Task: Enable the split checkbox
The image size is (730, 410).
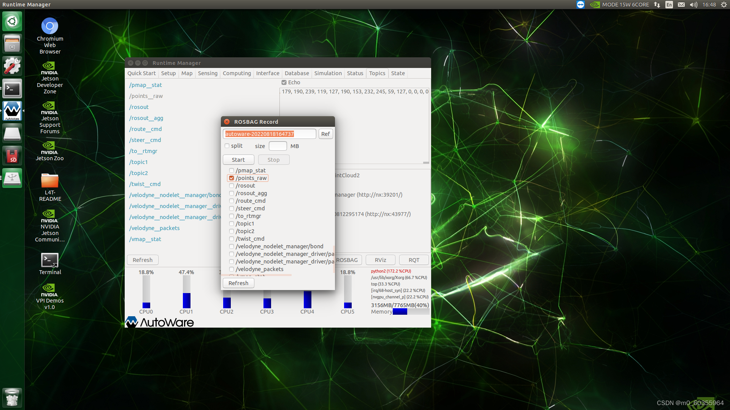Action: (x=227, y=146)
